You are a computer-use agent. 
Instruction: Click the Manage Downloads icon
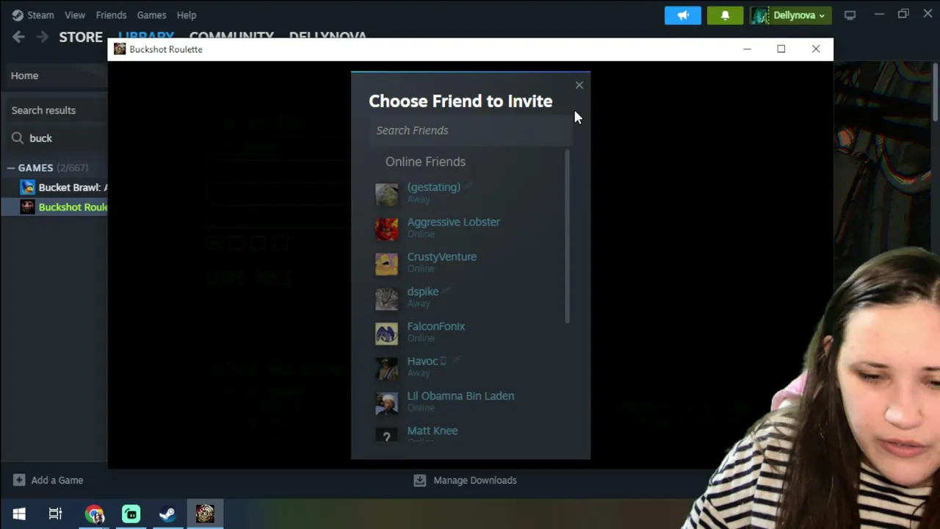(419, 481)
